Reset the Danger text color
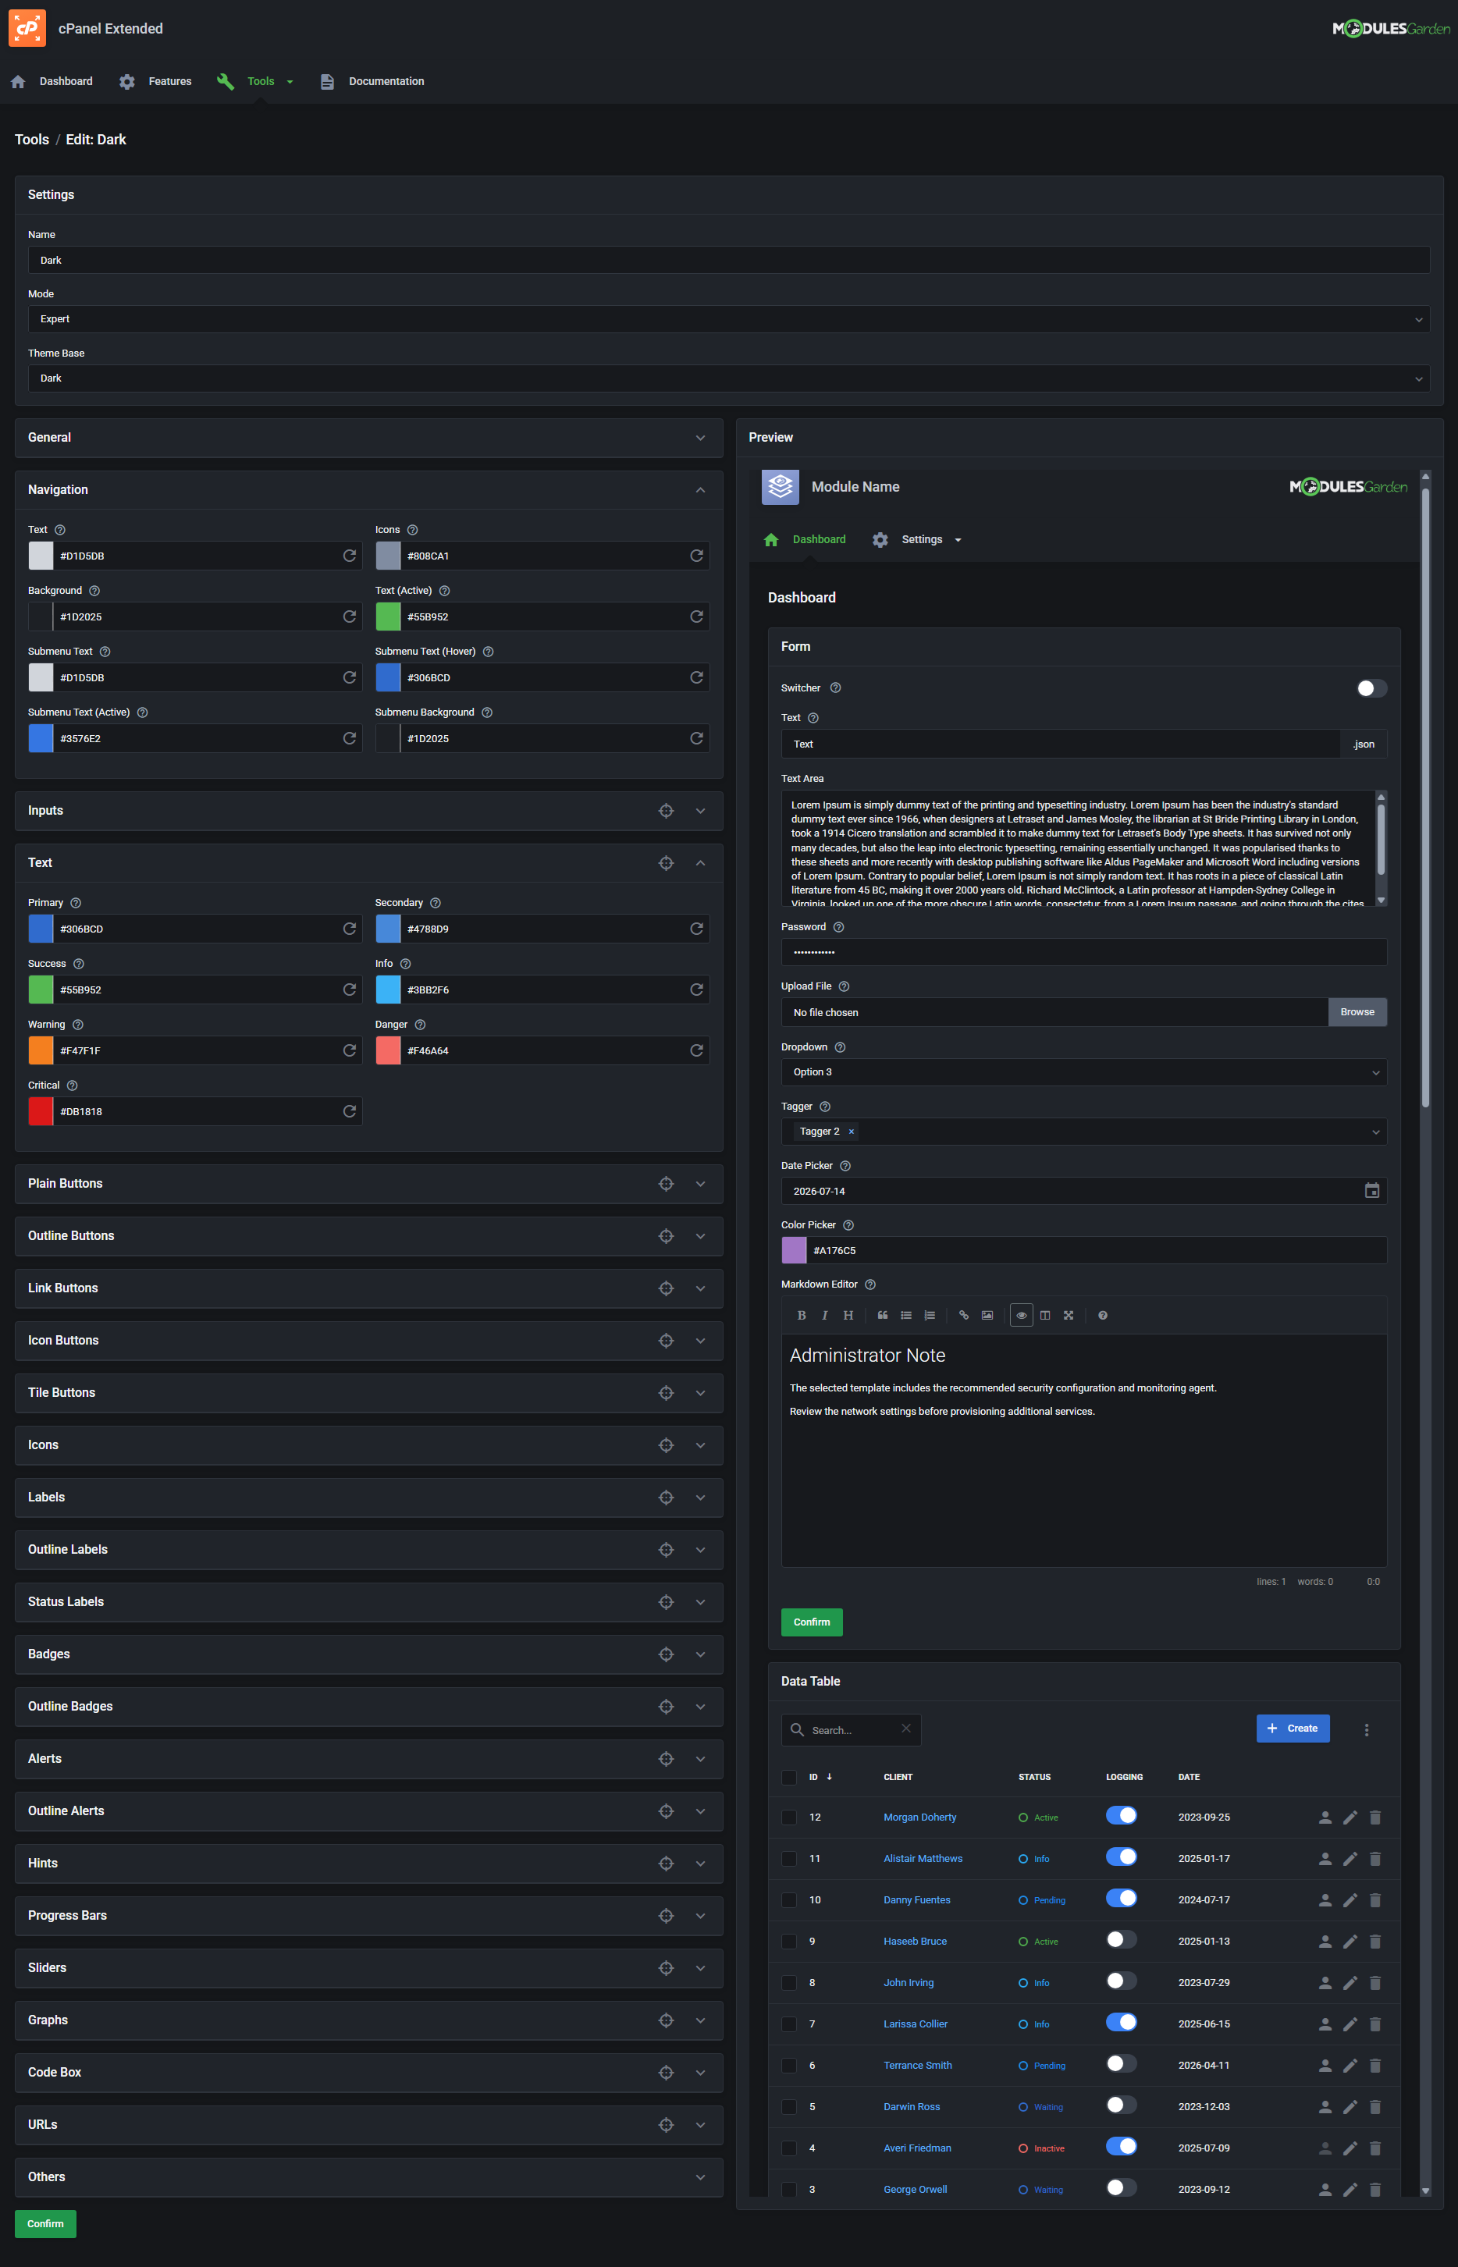The height and width of the screenshot is (2267, 1458). pos(697,1050)
